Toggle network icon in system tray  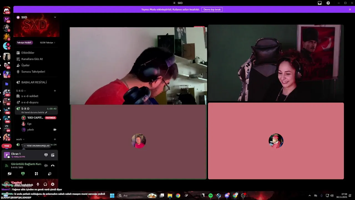coord(327,196)
